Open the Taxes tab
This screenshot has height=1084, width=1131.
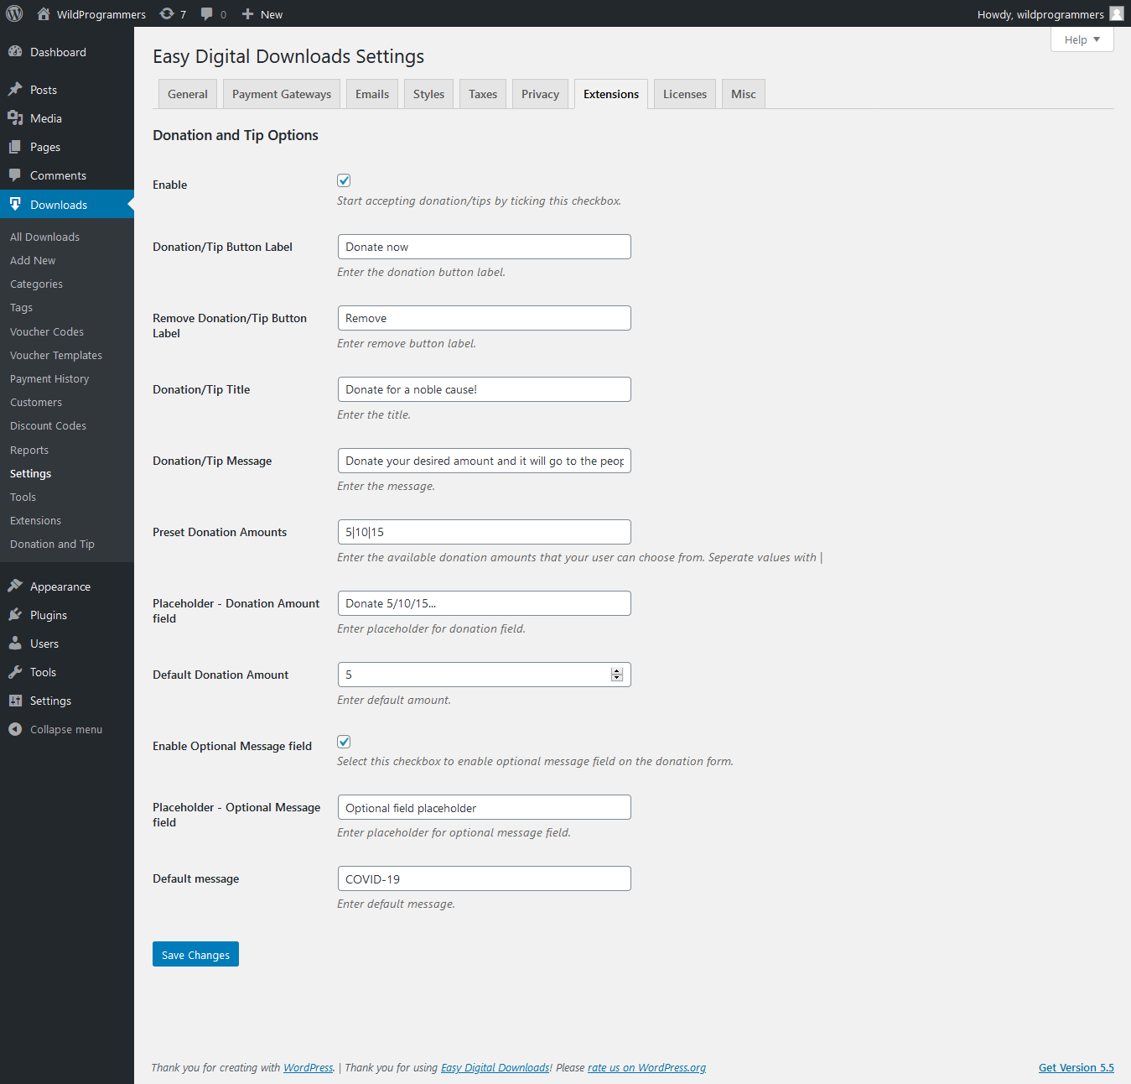(483, 94)
